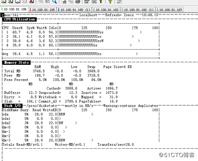The image size is (198, 161).
Task: Switch to the 10.100.81.186 tab
Action: tap(14, 9)
